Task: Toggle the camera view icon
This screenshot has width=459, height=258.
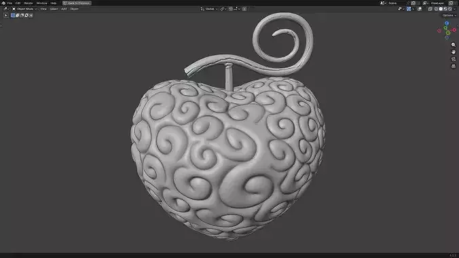Action: tap(454, 59)
